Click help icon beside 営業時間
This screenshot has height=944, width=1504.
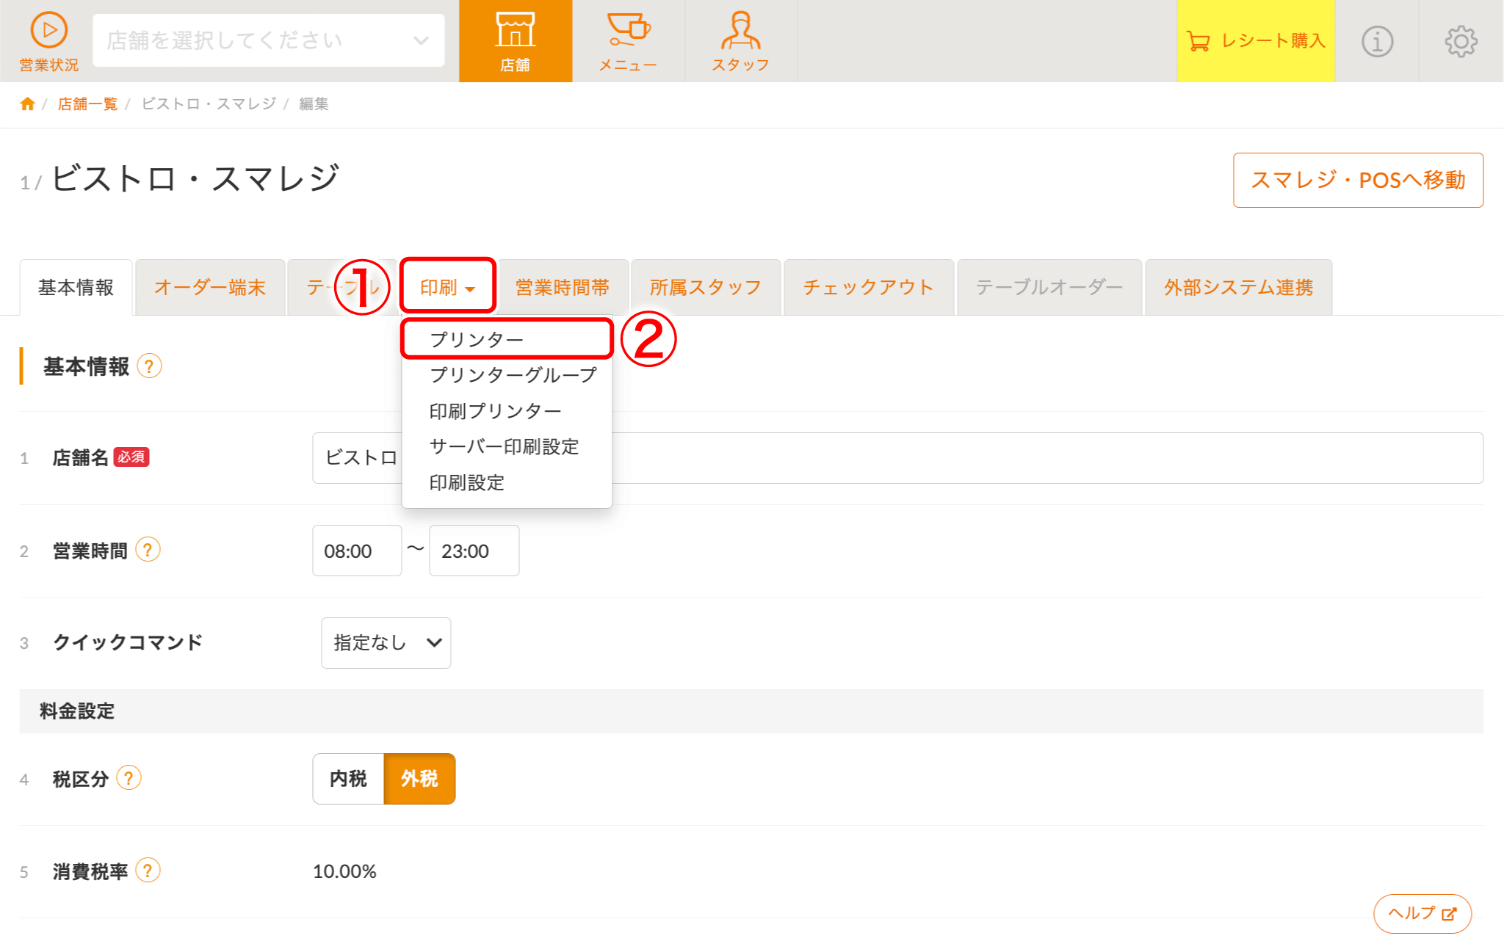(148, 550)
